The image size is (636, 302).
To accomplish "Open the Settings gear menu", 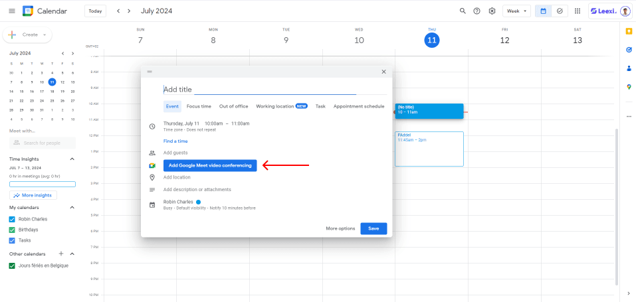I will 492,11.
